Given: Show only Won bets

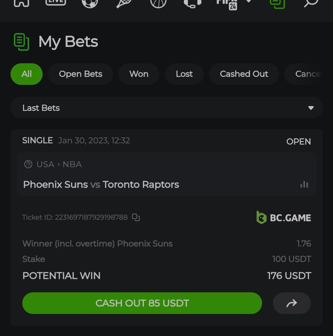Looking at the screenshot, I should click(x=139, y=74).
